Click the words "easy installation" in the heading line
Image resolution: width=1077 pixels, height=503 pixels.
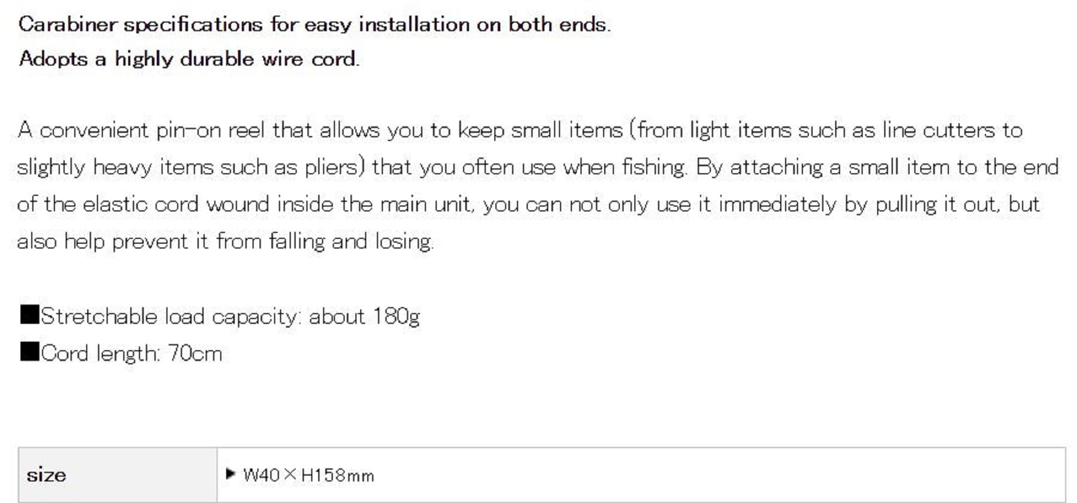point(387,25)
